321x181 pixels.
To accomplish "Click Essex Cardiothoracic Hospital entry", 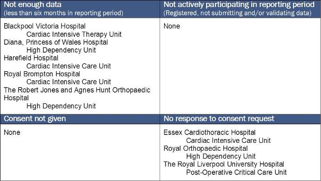I will pyautogui.click(x=209, y=133).
